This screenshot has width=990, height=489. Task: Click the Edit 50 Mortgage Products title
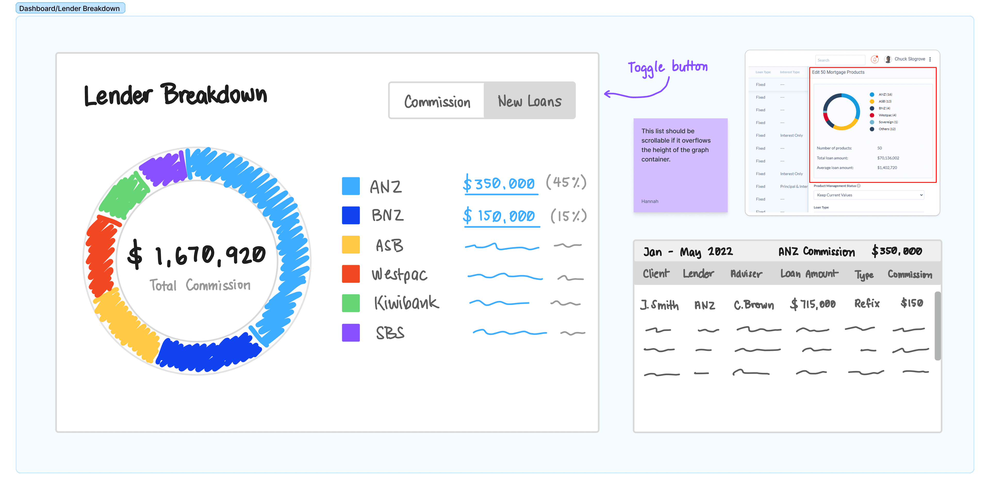click(838, 72)
